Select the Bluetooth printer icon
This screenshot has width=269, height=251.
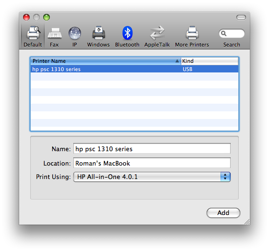click(128, 33)
